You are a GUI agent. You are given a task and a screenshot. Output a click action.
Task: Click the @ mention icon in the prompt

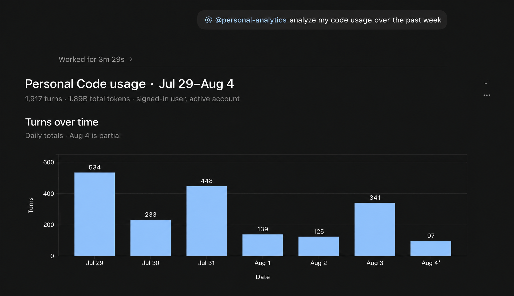(209, 20)
